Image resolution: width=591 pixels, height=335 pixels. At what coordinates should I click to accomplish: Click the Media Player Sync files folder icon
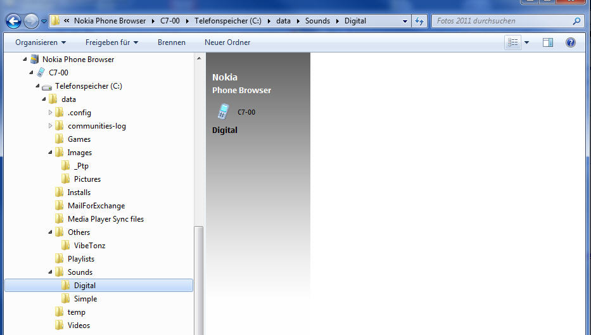(59, 218)
